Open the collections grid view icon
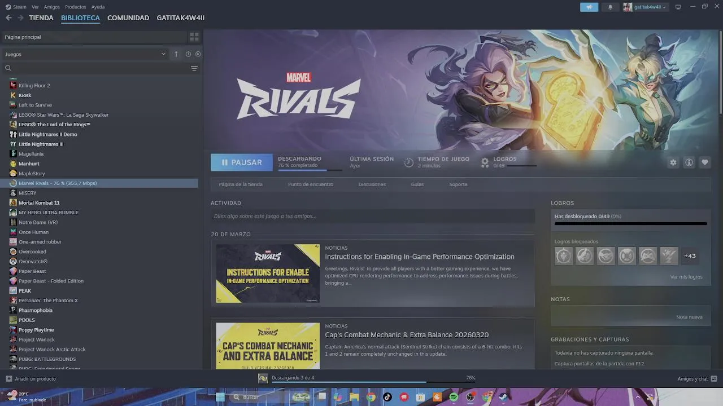Screen dimensions: 723x406 [194, 37]
